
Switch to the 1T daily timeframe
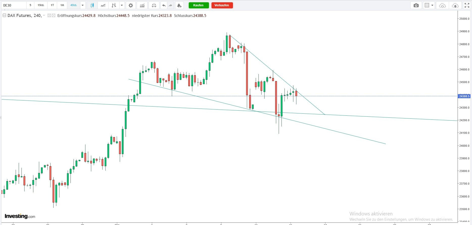point(52,5)
